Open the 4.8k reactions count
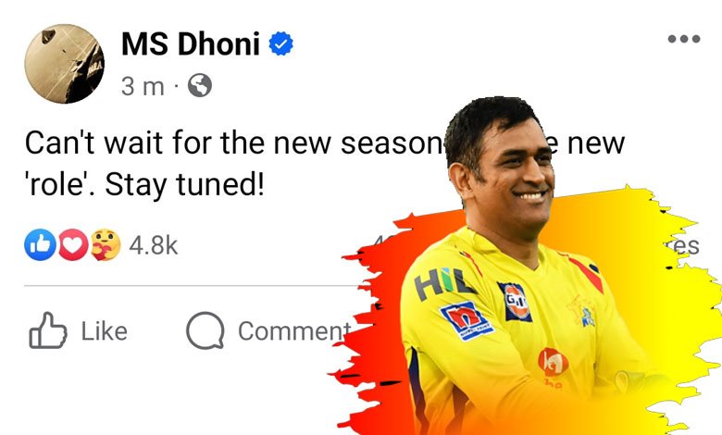This screenshot has width=722, height=435. point(153,245)
